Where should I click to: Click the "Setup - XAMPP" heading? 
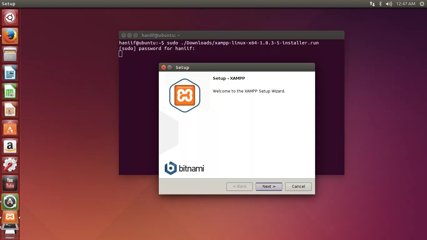pos(229,78)
